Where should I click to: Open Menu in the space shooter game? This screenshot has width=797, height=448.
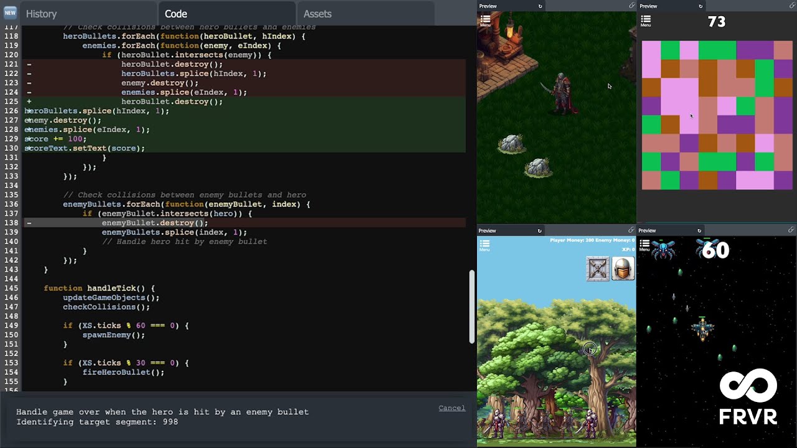coord(645,245)
